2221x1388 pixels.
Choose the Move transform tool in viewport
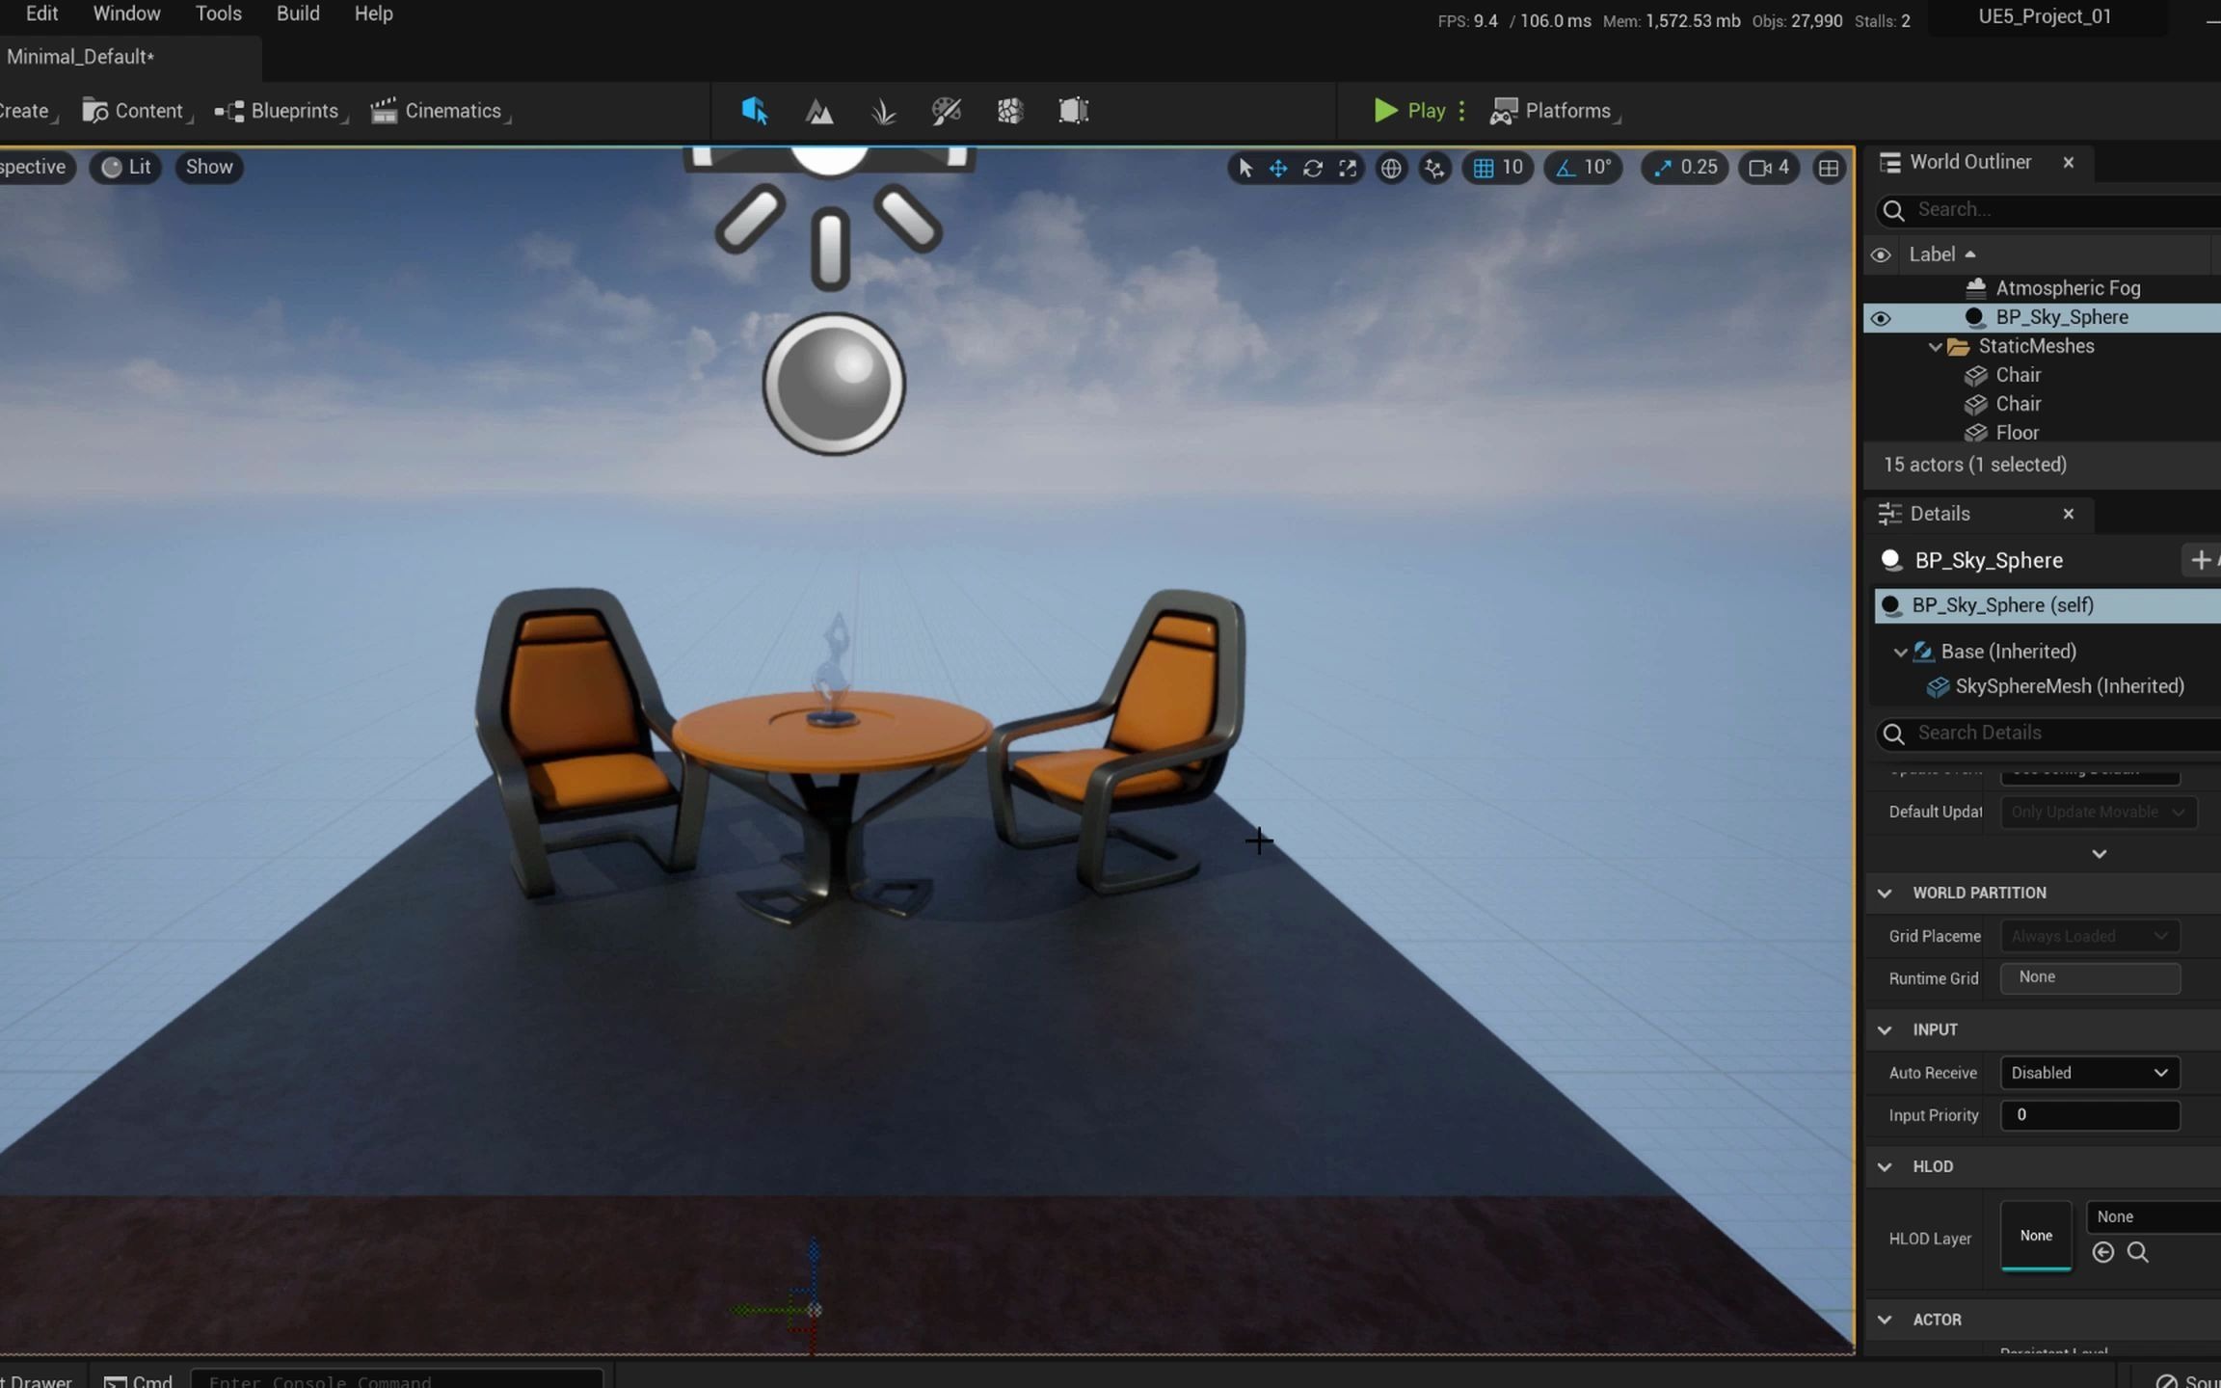coord(1278,168)
